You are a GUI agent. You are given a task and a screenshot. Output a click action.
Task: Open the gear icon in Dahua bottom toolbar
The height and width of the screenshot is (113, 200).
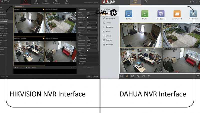(149, 76)
